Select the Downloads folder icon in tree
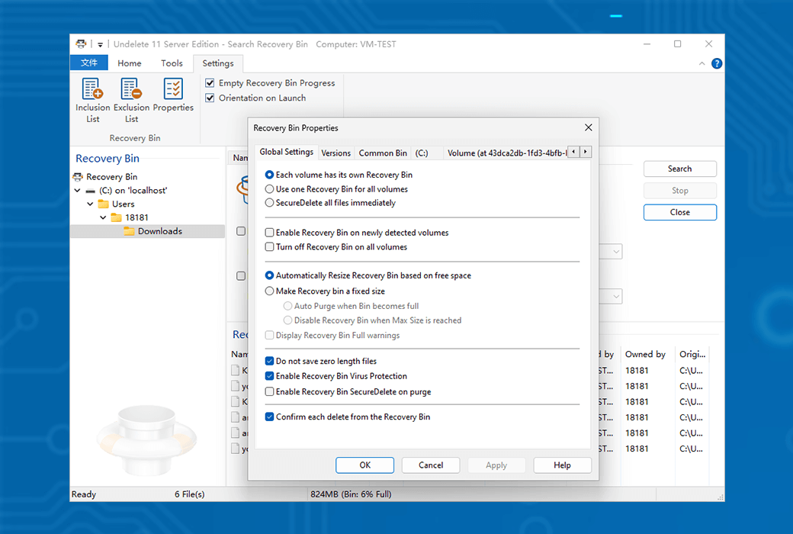The image size is (793, 534). pyautogui.click(x=129, y=231)
